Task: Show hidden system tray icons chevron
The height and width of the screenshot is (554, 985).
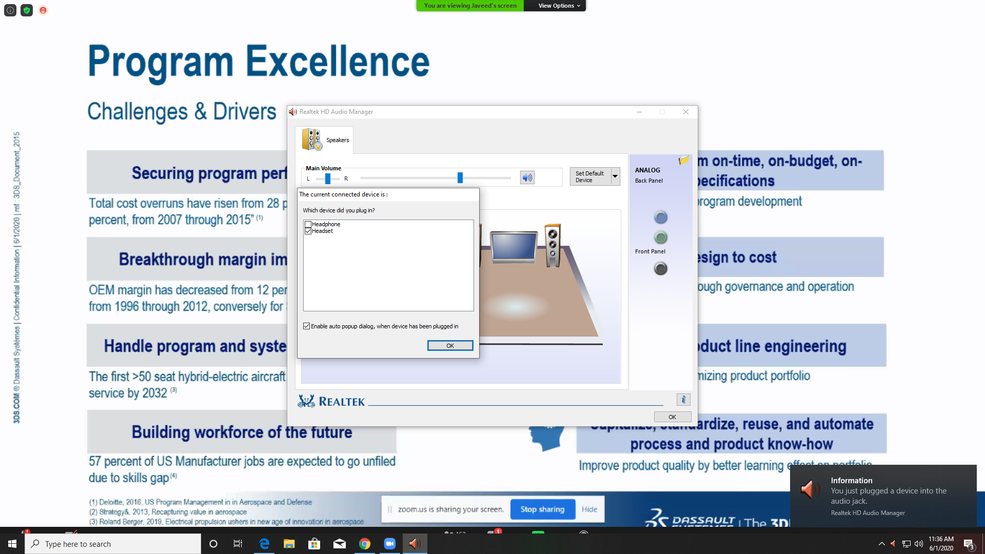Action: (881, 544)
